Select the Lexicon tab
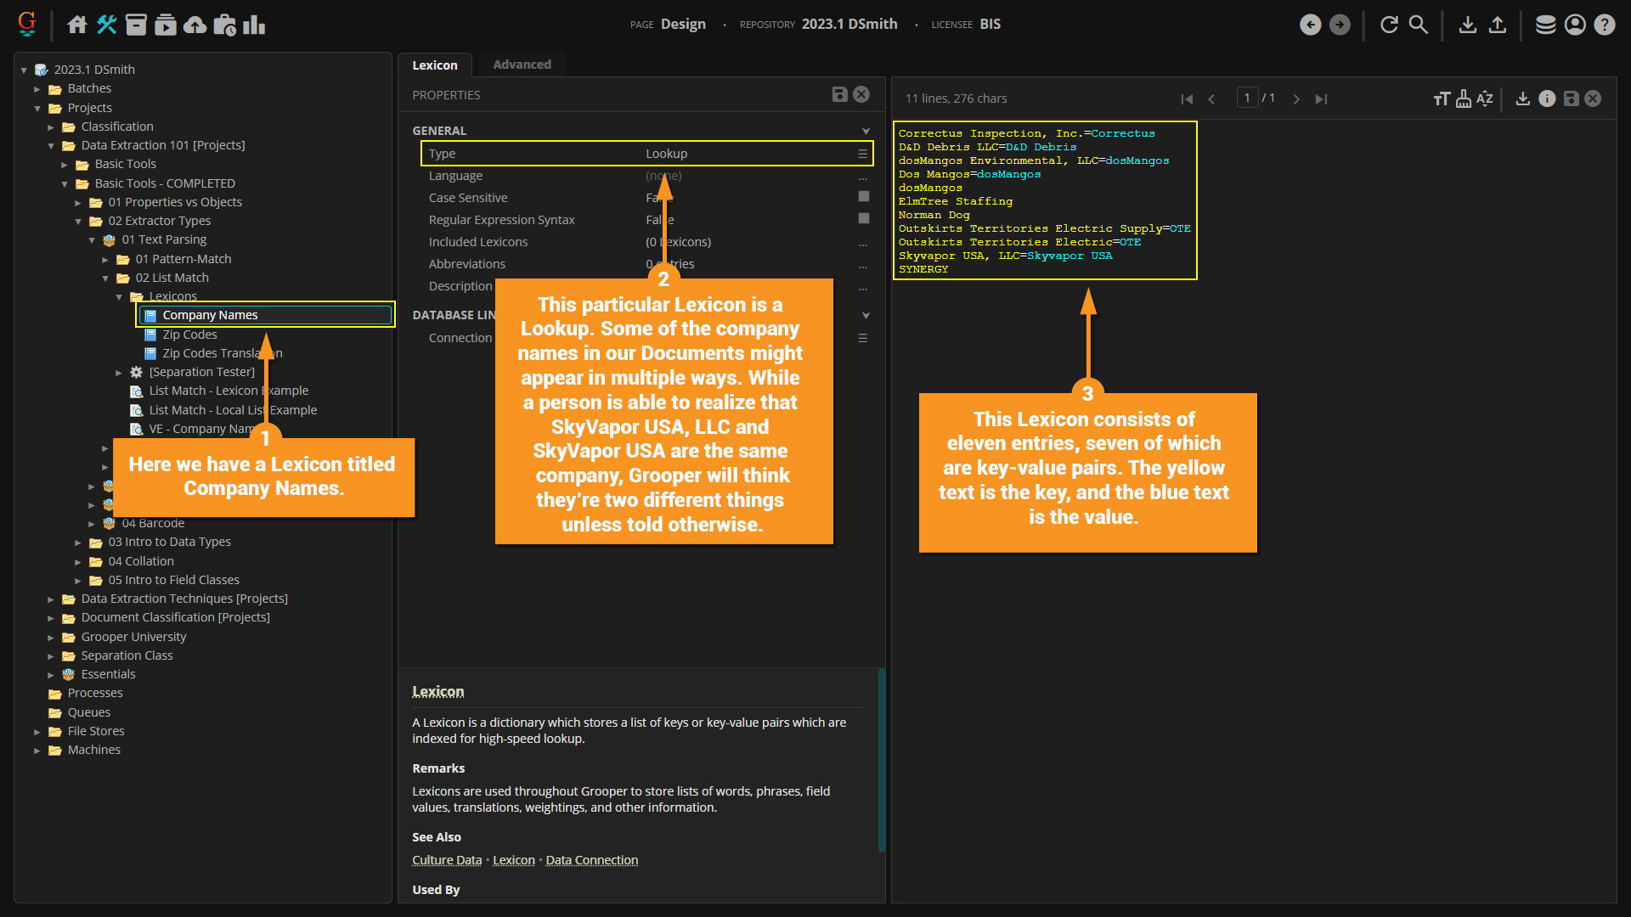 point(435,65)
